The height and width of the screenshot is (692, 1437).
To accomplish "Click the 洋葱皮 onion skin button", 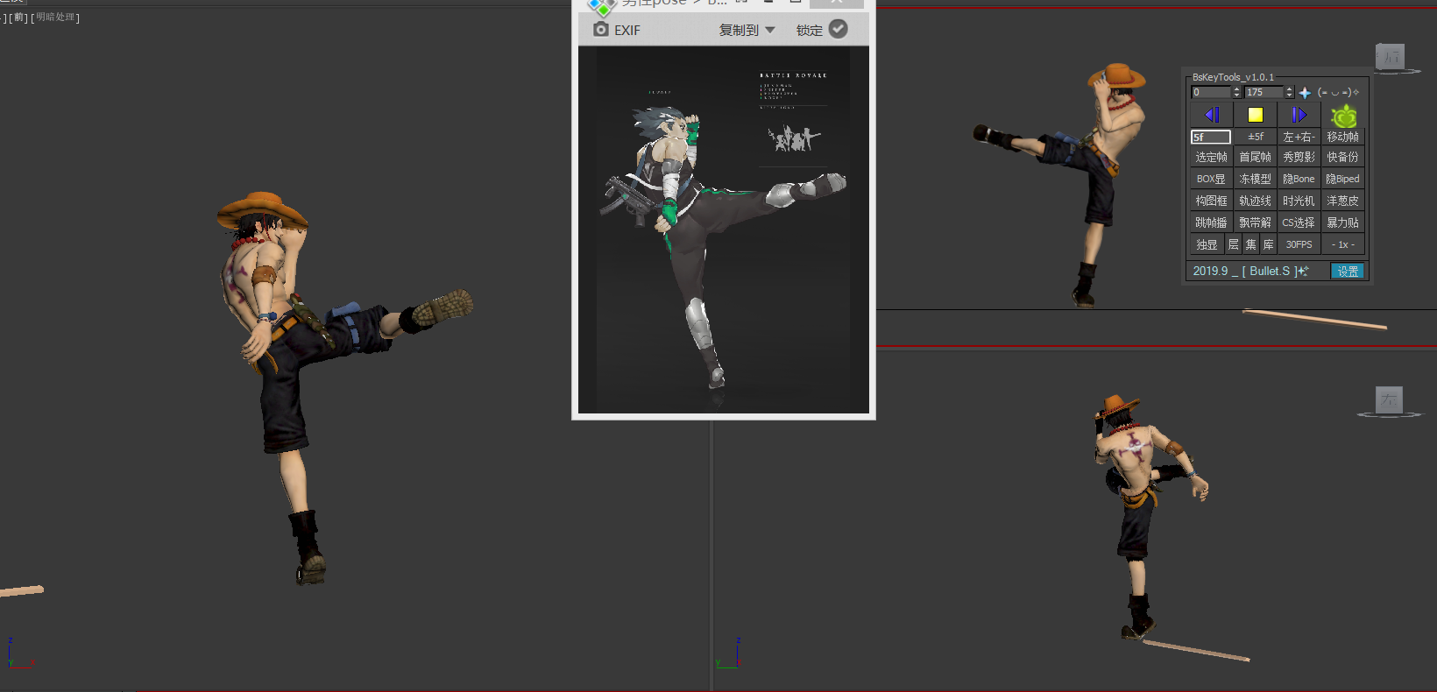I will [1342, 201].
